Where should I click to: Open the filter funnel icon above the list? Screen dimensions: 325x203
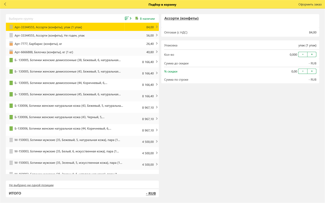pos(126,18)
